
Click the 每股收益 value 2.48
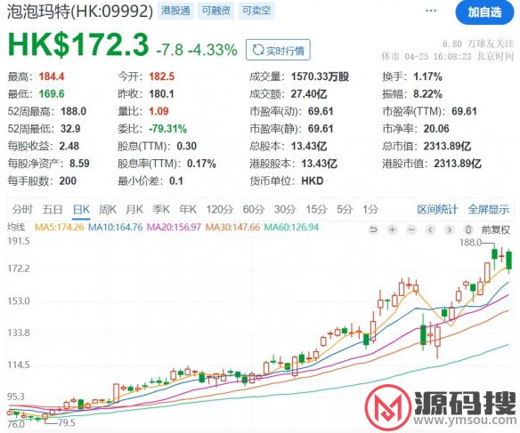[69, 146]
